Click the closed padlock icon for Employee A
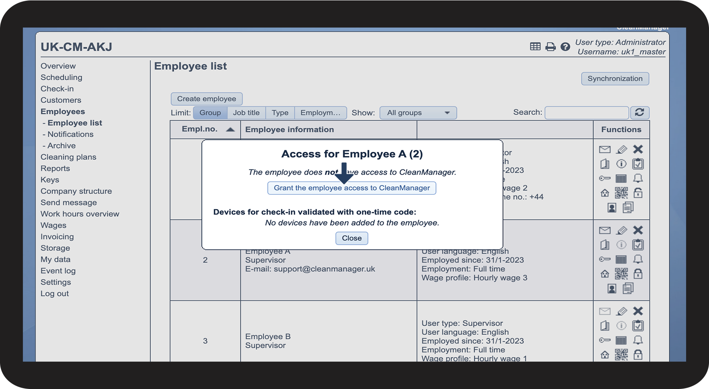 638,274
